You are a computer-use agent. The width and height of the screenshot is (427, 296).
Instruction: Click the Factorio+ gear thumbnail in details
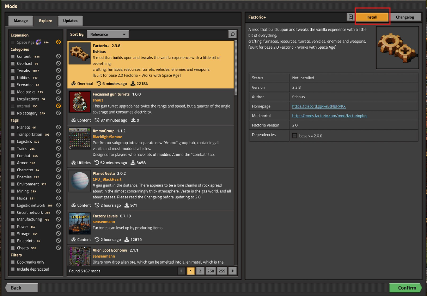point(397,47)
